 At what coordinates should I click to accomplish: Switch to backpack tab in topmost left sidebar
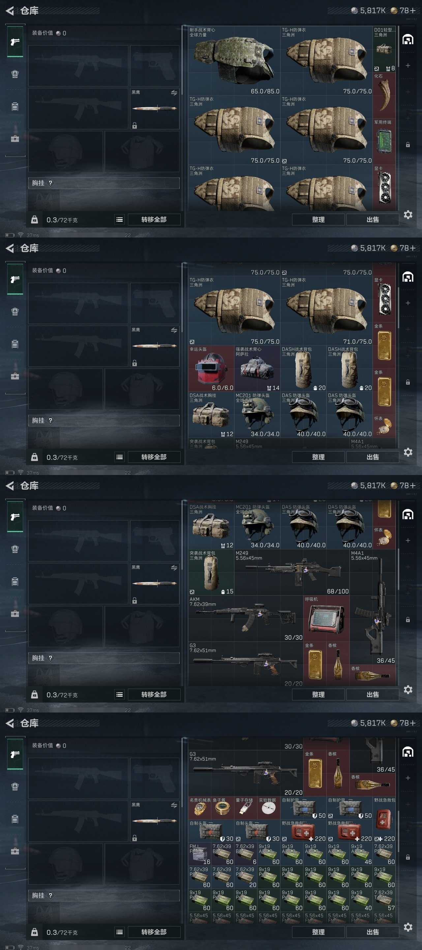(15, 74)
